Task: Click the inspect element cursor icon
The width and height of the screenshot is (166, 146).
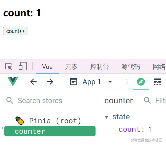Action: click(x=9, y=66)
